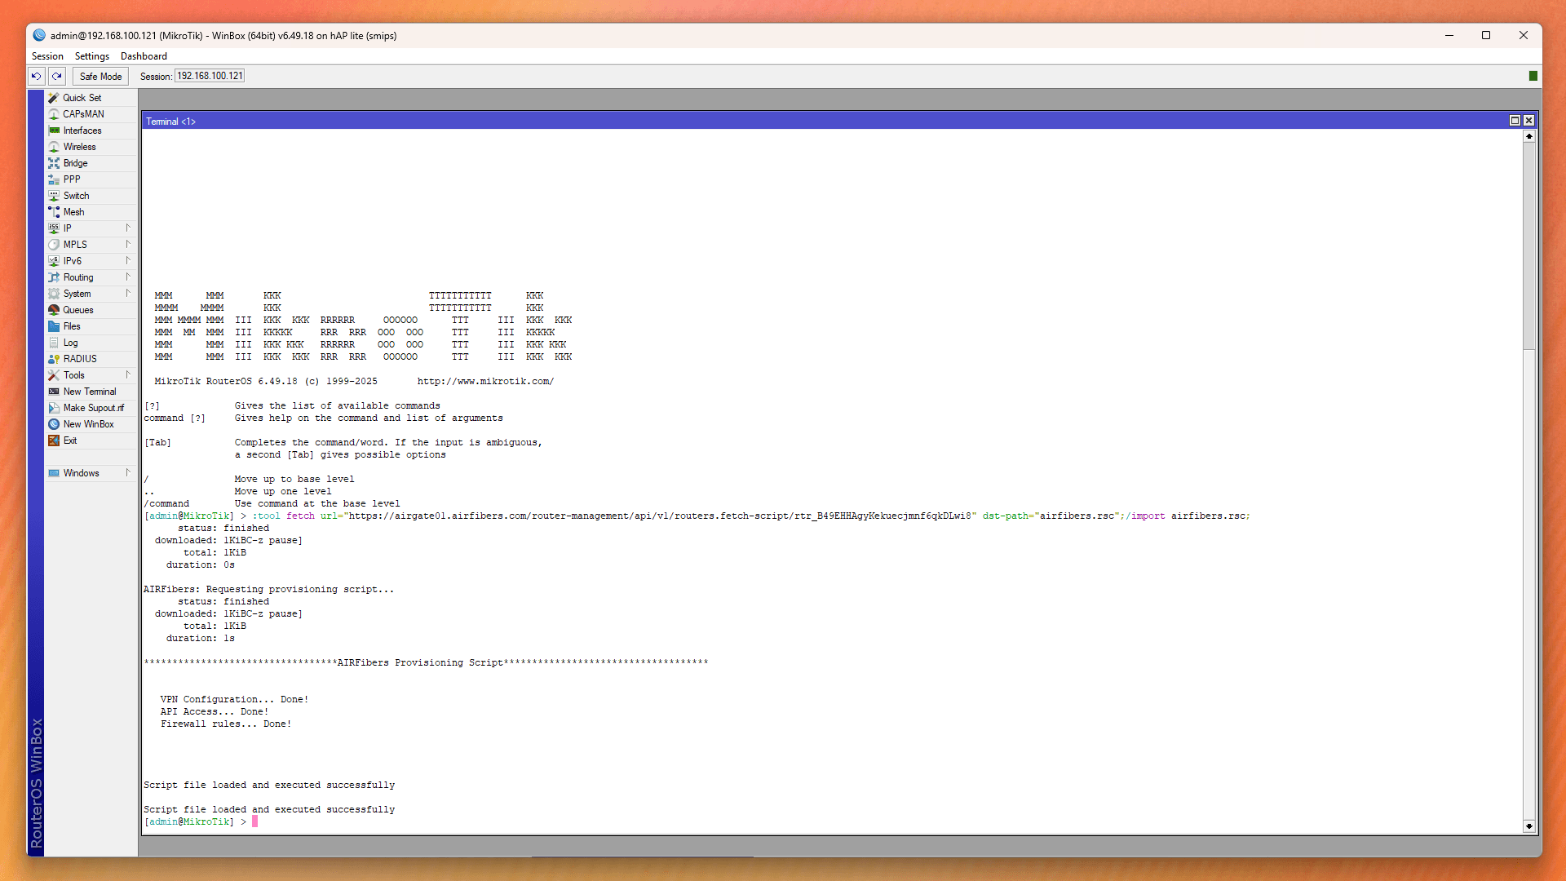Click the undo arrow toolbar icon

pos(36,76)
